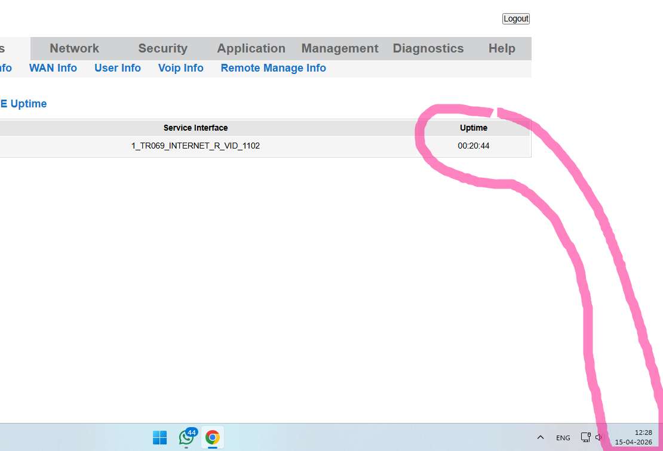663x451 pixels.
Task: Go to WAN Info
Action: [x=53, y=68]
